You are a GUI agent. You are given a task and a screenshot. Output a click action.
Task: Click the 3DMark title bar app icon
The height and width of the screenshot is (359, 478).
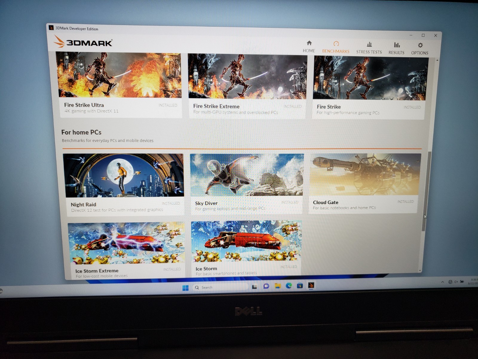(x=51, y=28)
